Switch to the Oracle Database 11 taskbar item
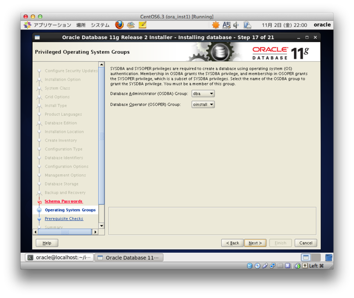This screenshot has width=354, height=298. click(129, 258)
